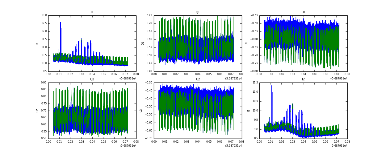Click the tallest blue spike in I1 plot

click(61, 23)
